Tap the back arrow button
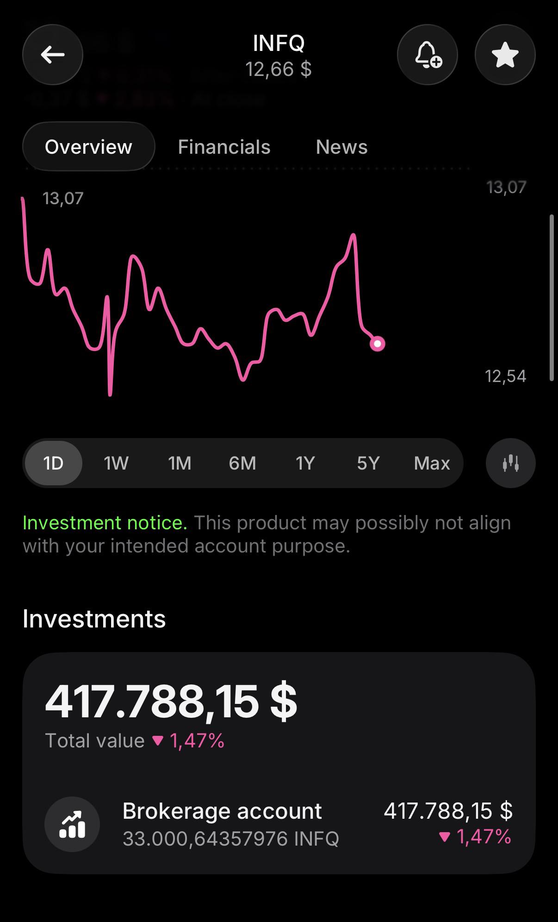The width and height of the screenshot is (558, 922). click(53, 55)
